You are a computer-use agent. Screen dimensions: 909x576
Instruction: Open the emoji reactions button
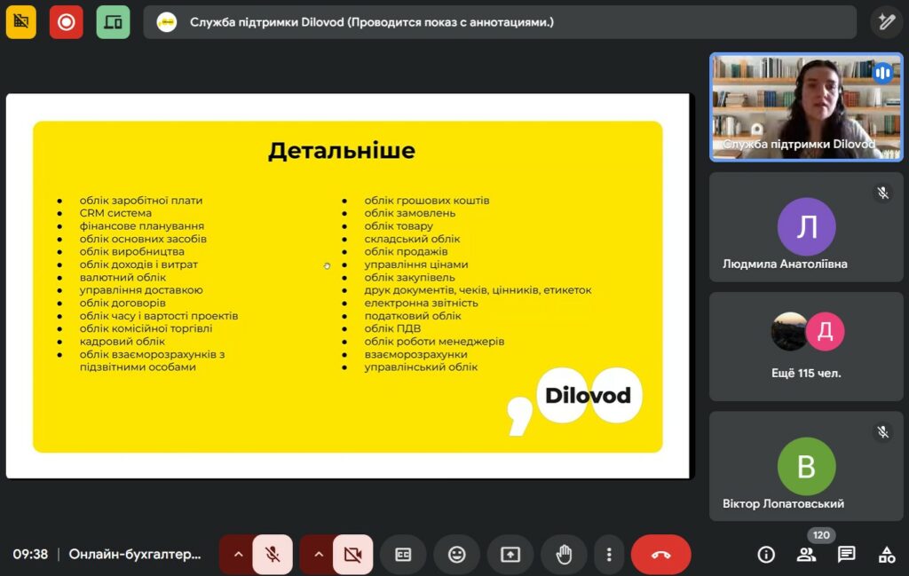coord(457,555)
